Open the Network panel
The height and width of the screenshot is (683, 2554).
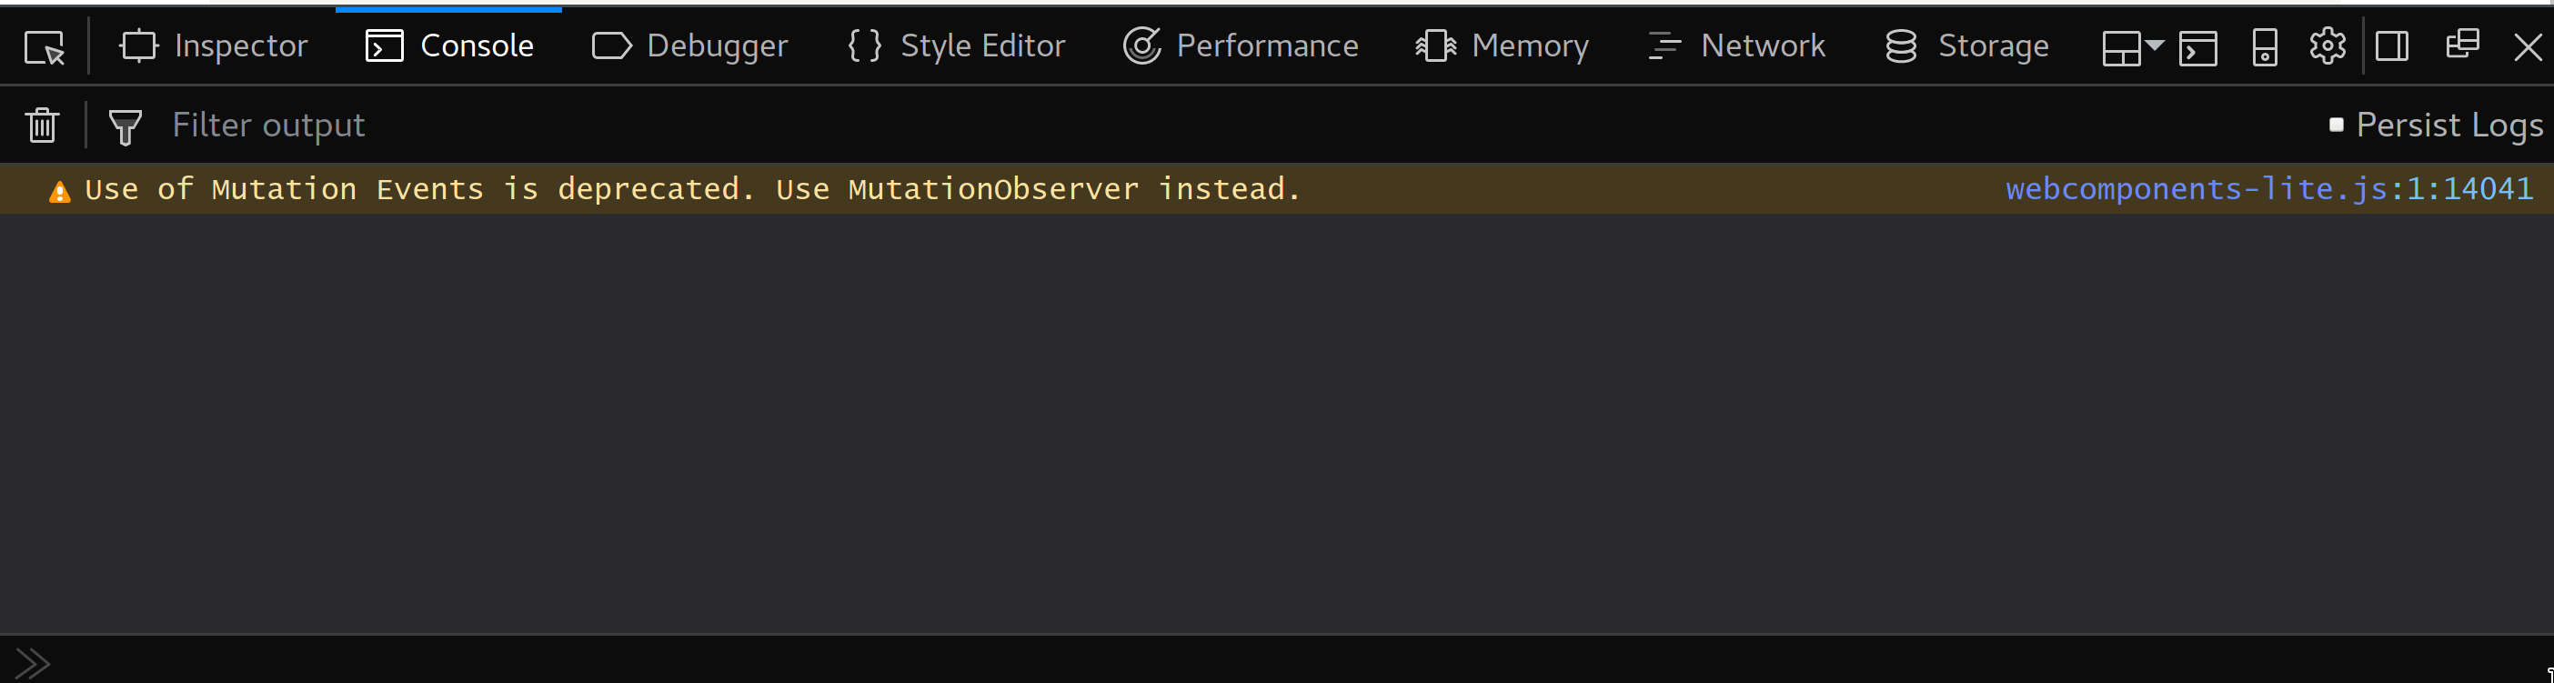click(1736, 45)
